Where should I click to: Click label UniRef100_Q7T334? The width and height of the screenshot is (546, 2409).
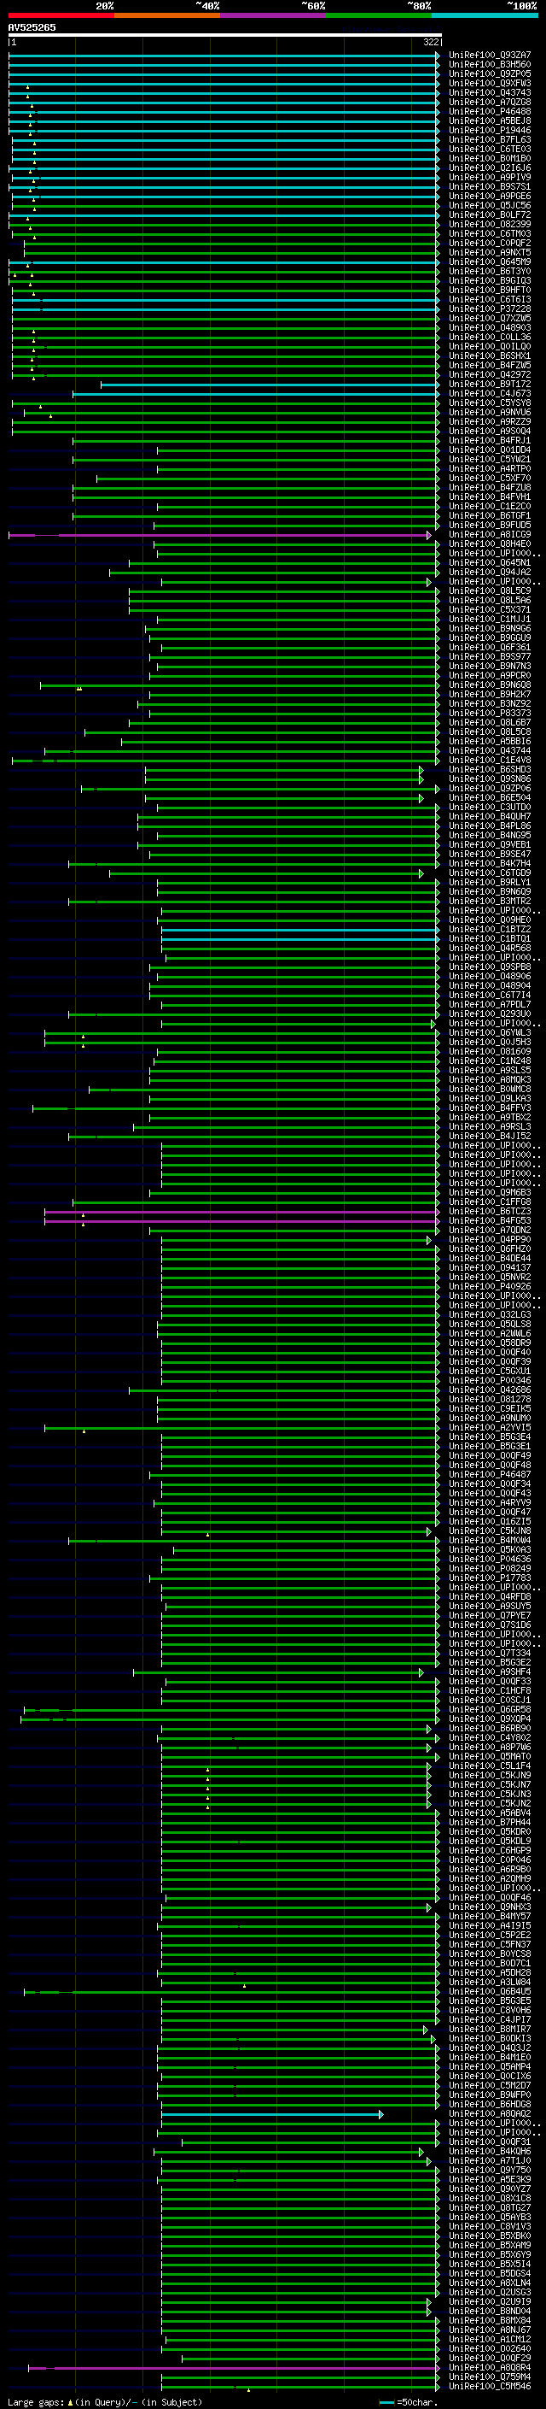coord(490,1654)
